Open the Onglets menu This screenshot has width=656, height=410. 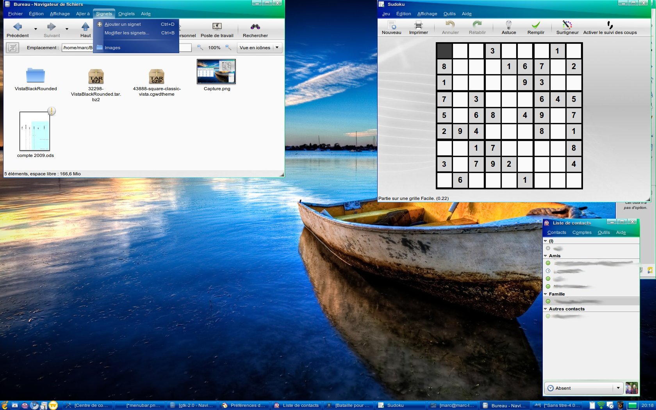click(x=127, y=14)
